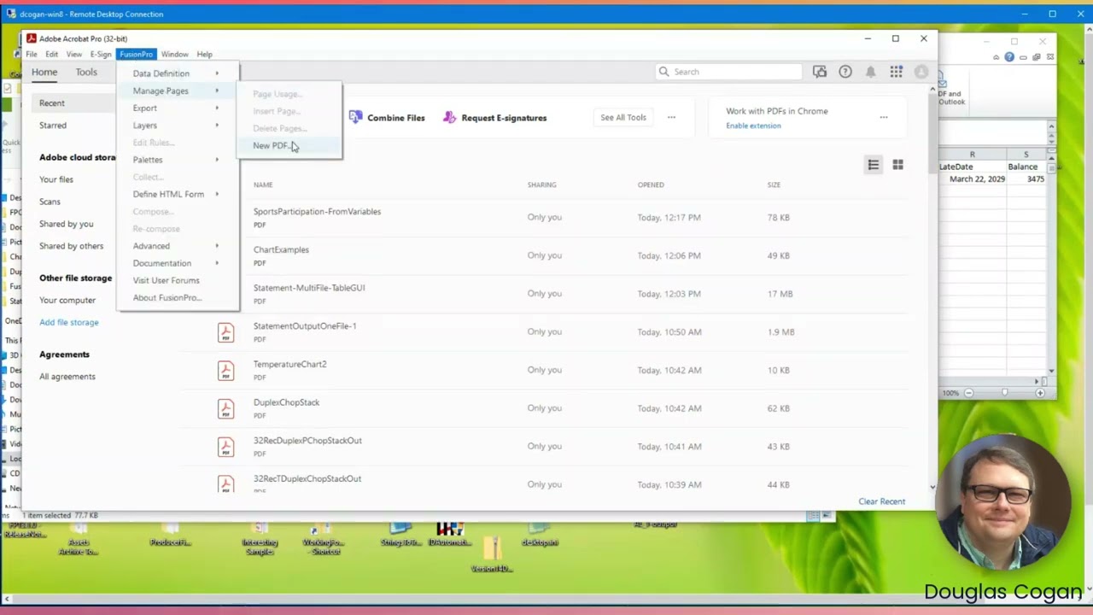This screenshot has height=615, width=1093.
Task: Open Scans in the sidebar
Action: coord(50,202)
